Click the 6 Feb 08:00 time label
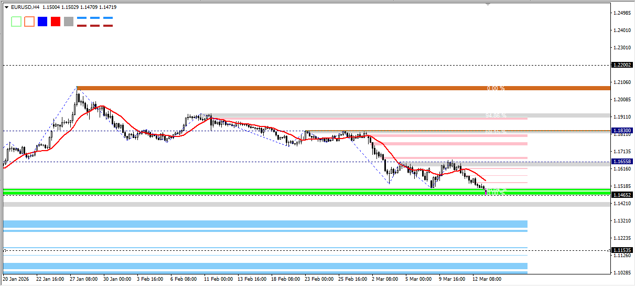Viewport: 635px width, 286px height. coord(184,279)
